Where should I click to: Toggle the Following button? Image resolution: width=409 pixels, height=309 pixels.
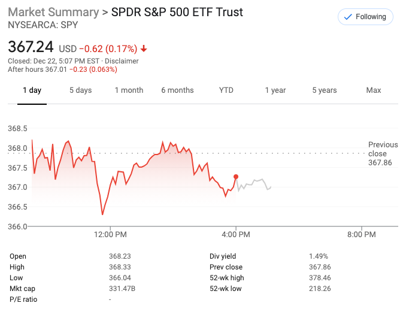(x=365, y=17)
